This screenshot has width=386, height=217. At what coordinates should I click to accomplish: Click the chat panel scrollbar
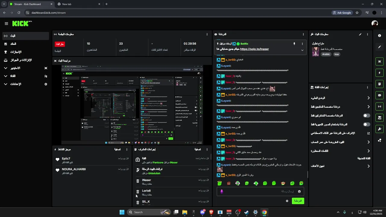(308, 175)
